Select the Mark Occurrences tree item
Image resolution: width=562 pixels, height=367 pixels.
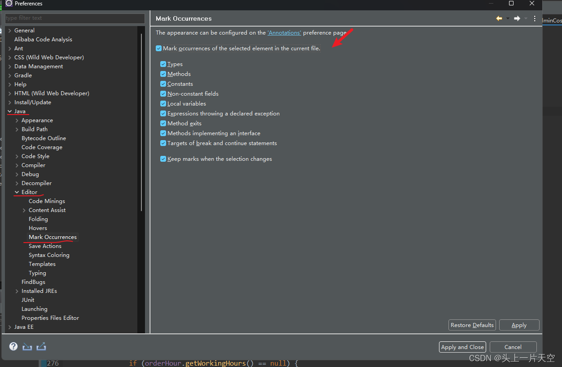coord(53,237)
